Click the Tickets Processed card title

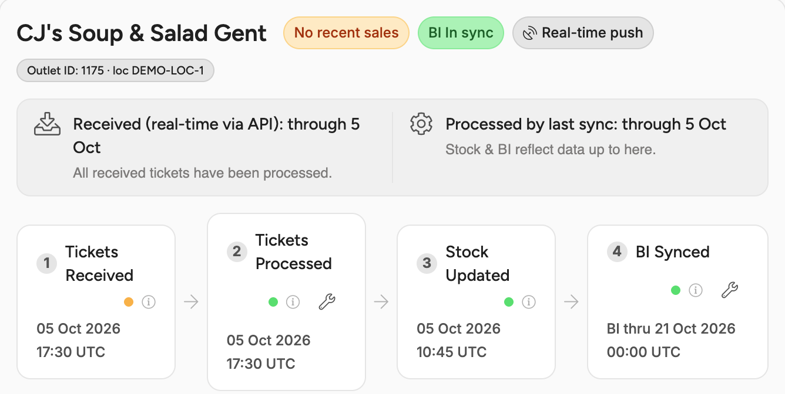tap(293, 252)
